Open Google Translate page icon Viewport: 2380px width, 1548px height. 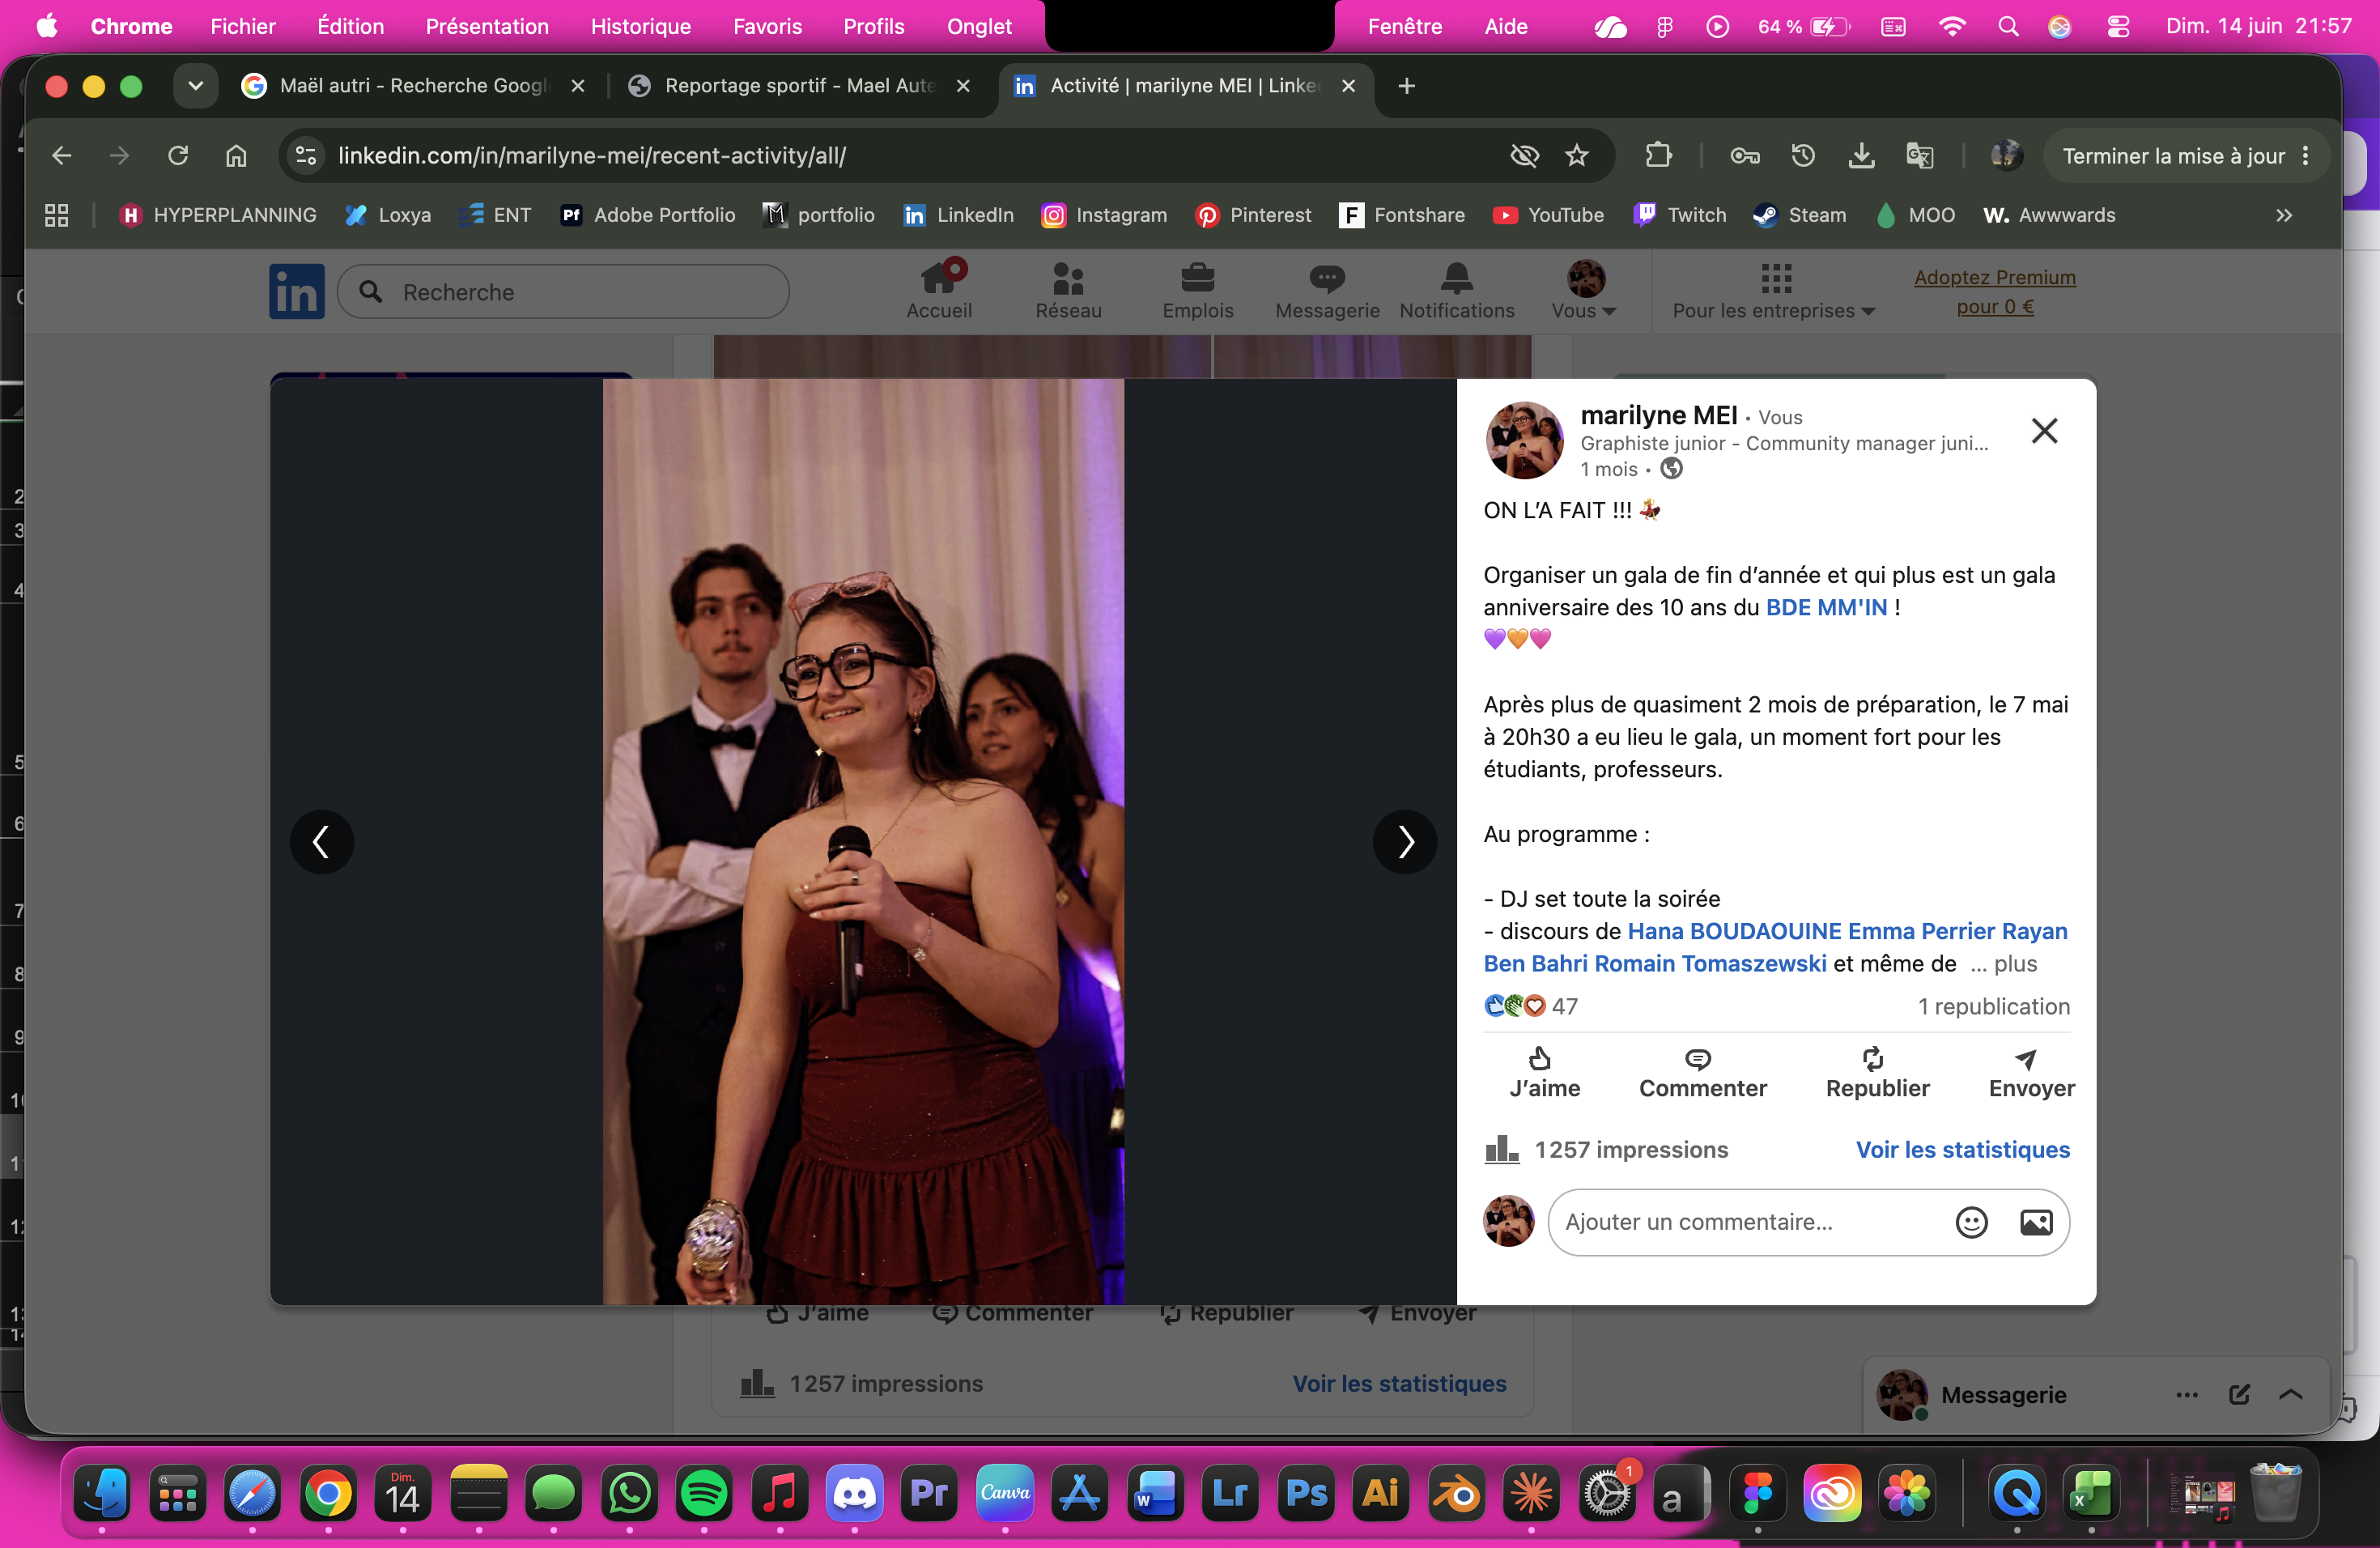coord(1919,156)
